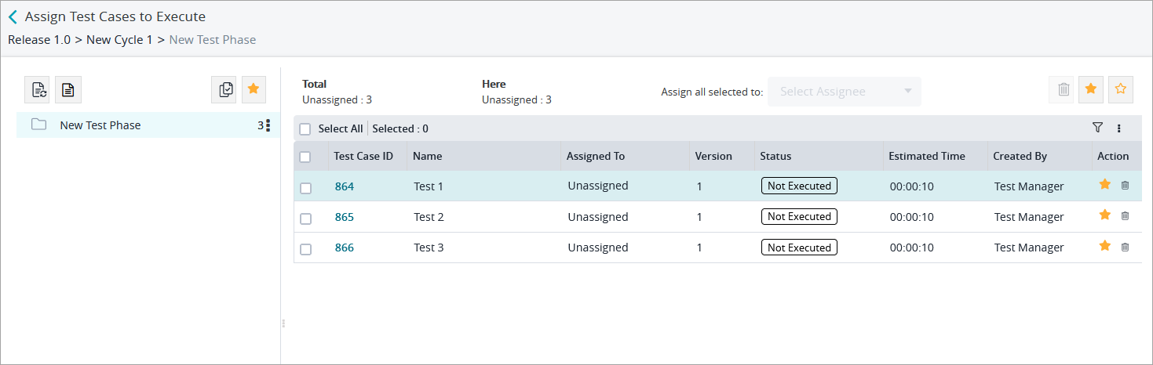This screenshot has width=1153, height=365.
Task: Click New Cycle 1 in the breadcrumb
Action: click(x=119, y=39)
